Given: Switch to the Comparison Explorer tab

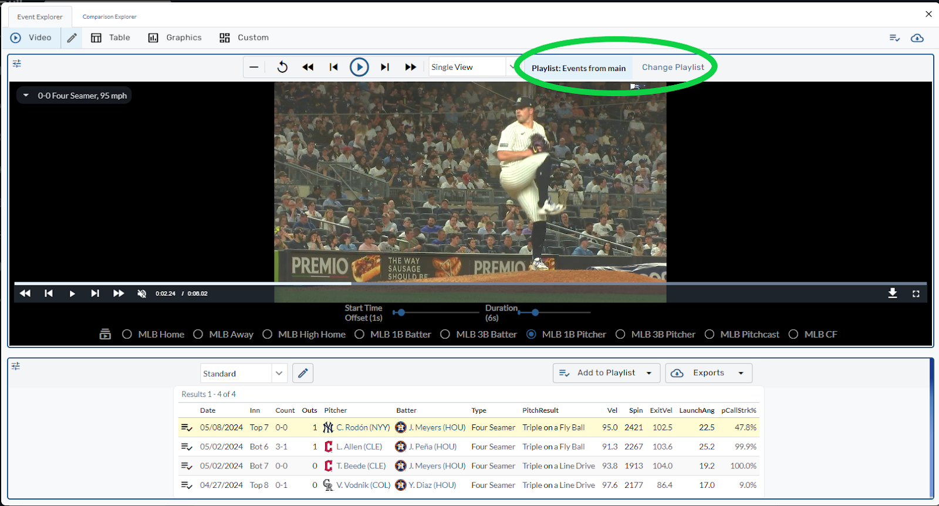Looking at the screenshot, I should pyautogui.click(x=109, y=17).
